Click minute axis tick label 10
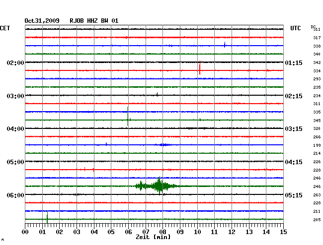 click(x=197, y=232)
